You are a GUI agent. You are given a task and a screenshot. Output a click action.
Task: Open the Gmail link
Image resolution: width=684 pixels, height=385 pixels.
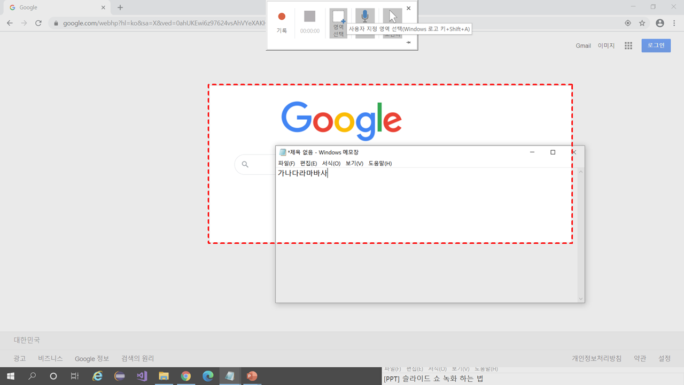583,45
